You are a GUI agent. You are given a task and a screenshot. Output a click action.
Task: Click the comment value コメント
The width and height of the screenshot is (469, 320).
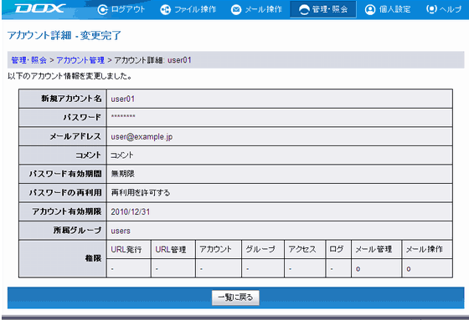pos(121,155)
